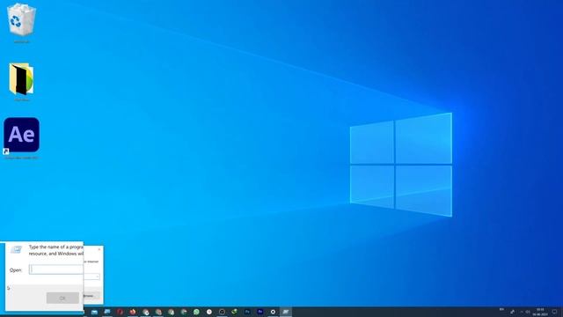This screenshot has width=563, height=317.
Task: Launch Adobe After Effects desktop shortcut
Action: pyautogui.click(x=21, y=135)
